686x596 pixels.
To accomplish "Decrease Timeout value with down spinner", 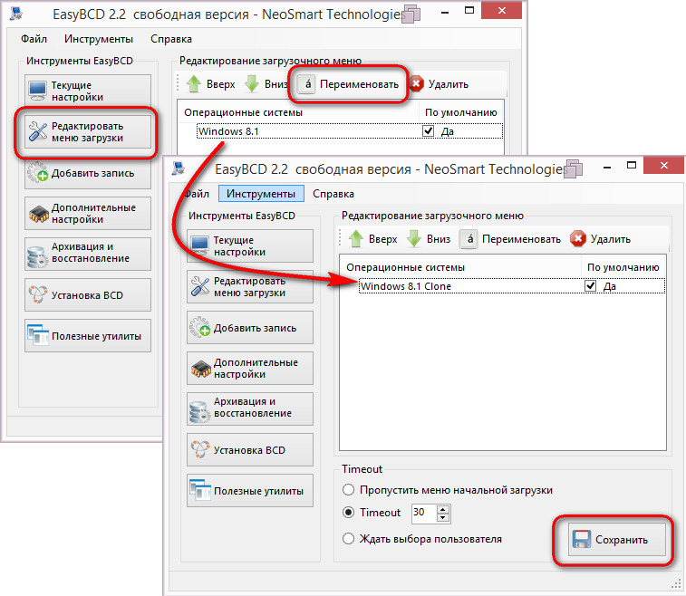I will (443, 518).
